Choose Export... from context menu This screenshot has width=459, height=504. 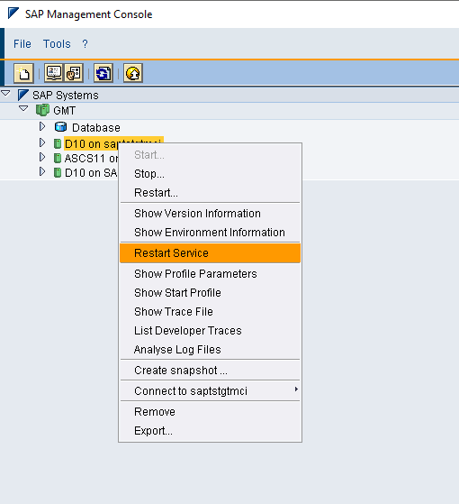[x=210, y=431]
